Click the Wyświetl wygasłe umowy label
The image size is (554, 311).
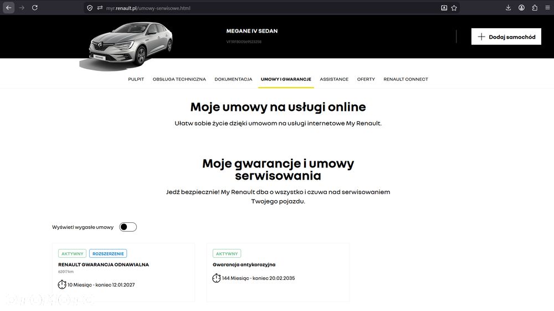[83, 227]
